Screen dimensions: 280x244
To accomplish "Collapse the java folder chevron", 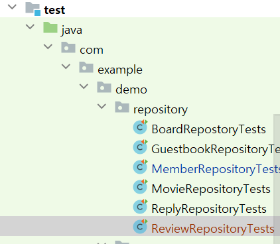I will pos(30,27).
